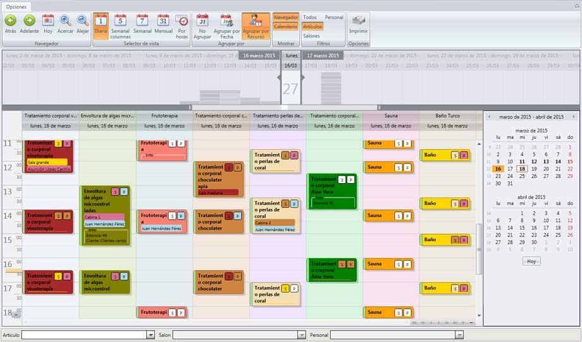Select the Baño Turco column header
This screenshot has height=342, width=582.
click(x=447, y=116)
